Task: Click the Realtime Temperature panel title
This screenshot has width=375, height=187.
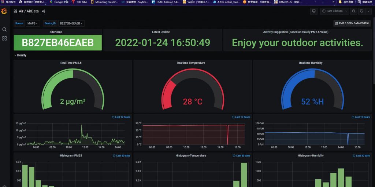Action: (191, 63)
